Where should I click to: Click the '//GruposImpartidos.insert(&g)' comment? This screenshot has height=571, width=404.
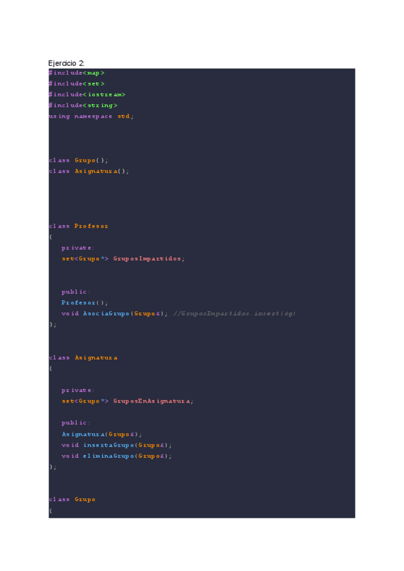(x=234, y=314)
